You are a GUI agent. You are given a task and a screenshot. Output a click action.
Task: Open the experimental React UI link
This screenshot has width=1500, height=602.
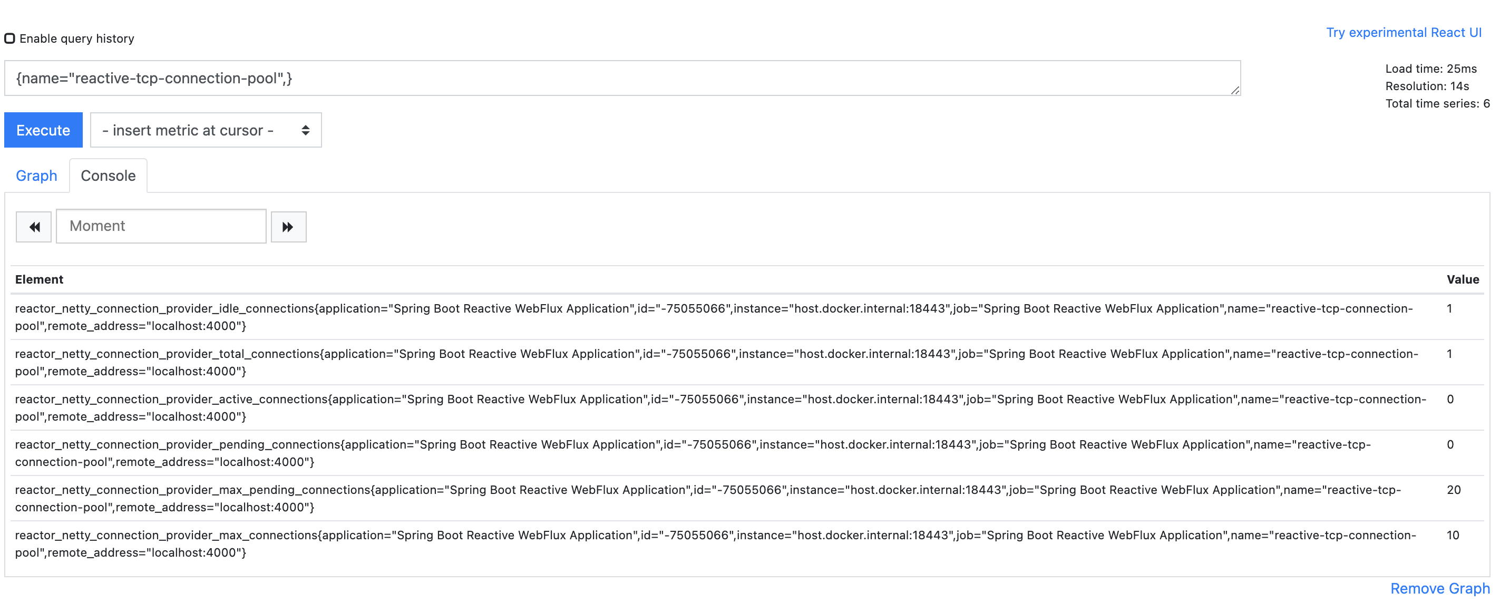pyautogui.click(x=1404, y=33)
